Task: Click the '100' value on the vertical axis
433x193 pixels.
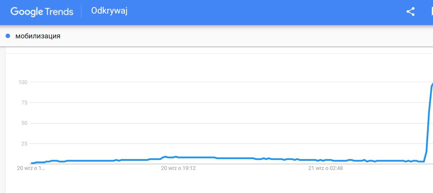Action: point(23,82)
